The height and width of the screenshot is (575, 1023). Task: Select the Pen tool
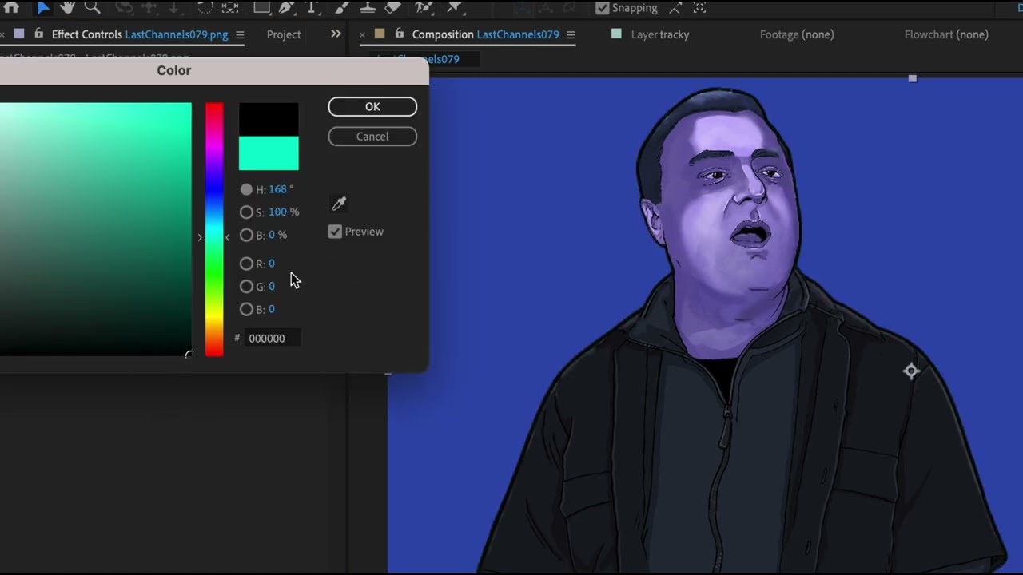(x=287, y=7)
